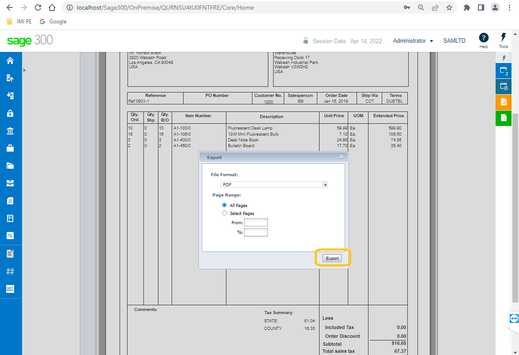Click the Home icon in the sidebar
This screenshot has height=355, width=519.
[11, 60]
